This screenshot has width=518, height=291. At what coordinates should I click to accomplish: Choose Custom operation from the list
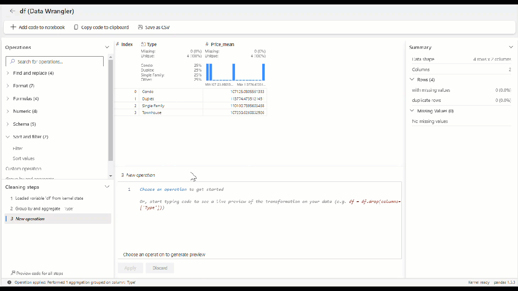click(23, 169)
